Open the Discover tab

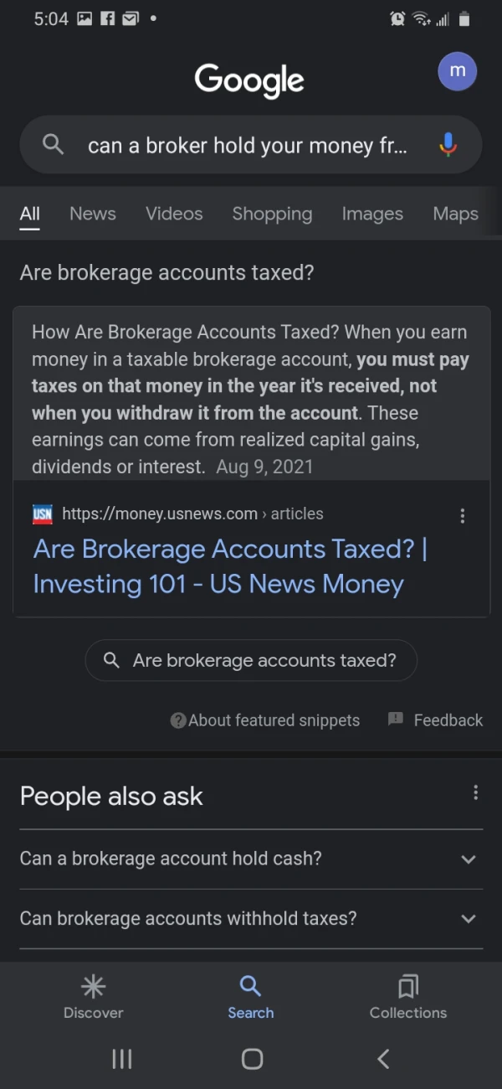point(93,997)
